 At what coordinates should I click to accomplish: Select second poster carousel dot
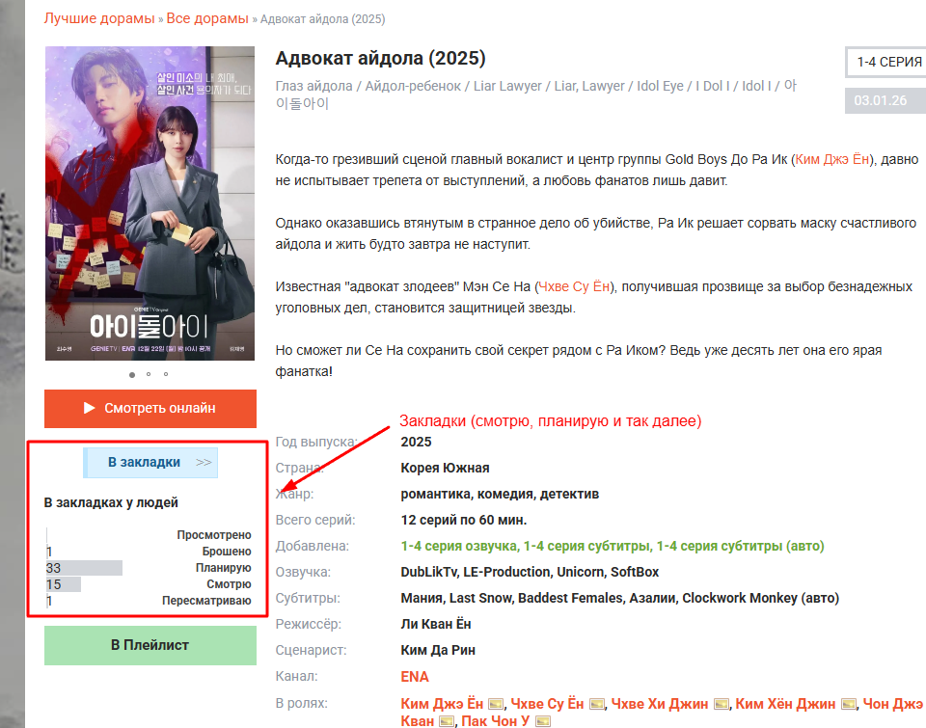pyautogui.click(x=149, y=374)
